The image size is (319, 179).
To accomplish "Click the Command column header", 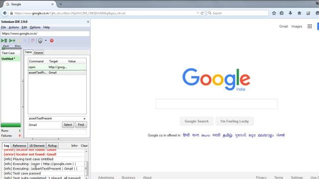I will coord(36,61).
